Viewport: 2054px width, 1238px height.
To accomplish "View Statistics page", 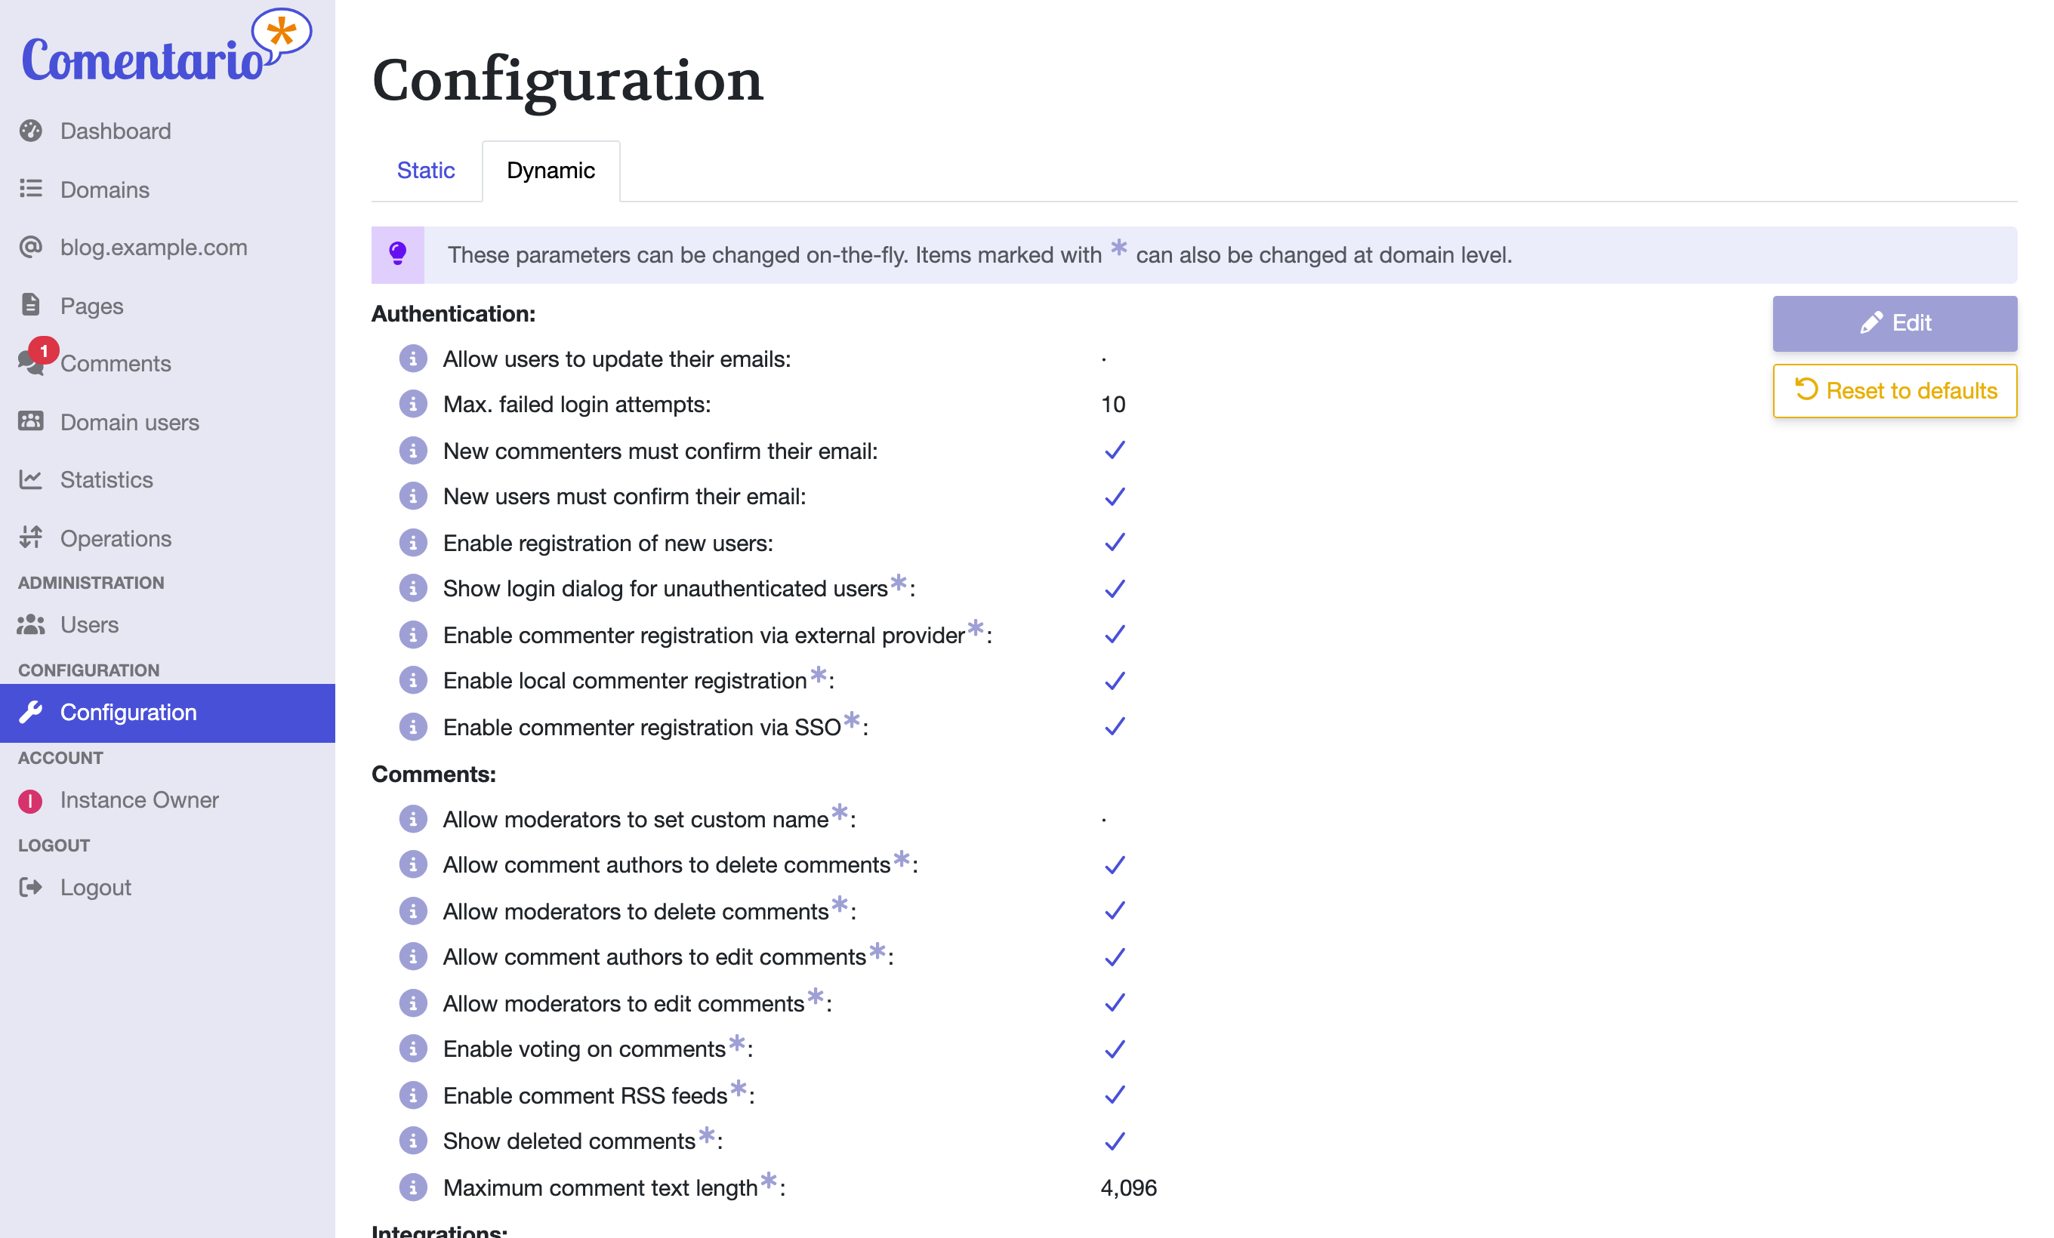I will coord(168,480).
